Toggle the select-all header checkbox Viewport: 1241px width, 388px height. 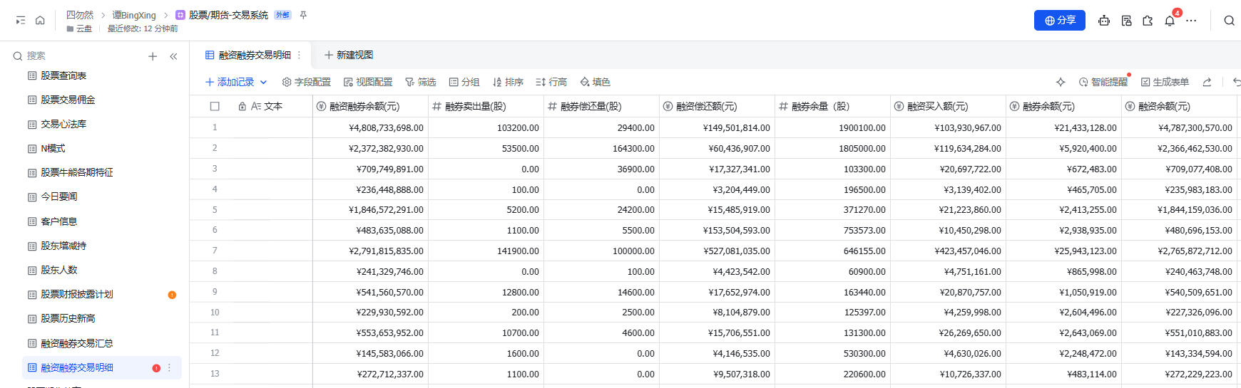click(x=215, y=106)
